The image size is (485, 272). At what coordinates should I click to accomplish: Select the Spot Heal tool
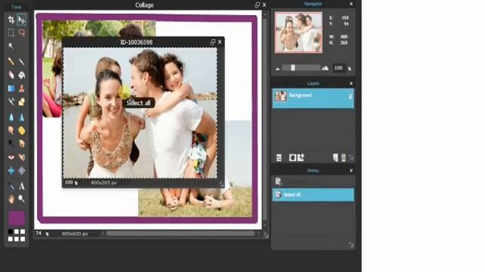tap(22, 157)
